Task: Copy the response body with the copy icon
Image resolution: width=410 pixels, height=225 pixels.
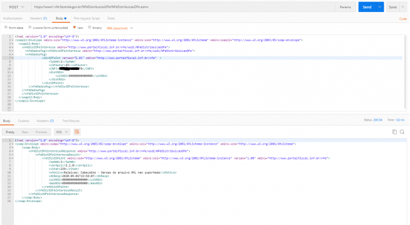Action: click(394, 132)
